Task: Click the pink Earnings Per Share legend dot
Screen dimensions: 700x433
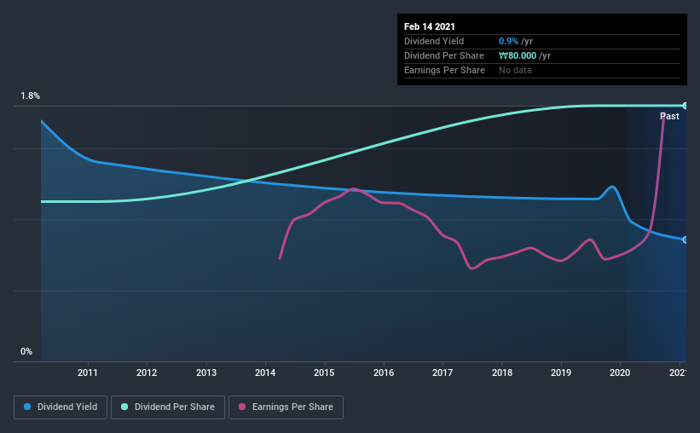Action: [242, 407]
